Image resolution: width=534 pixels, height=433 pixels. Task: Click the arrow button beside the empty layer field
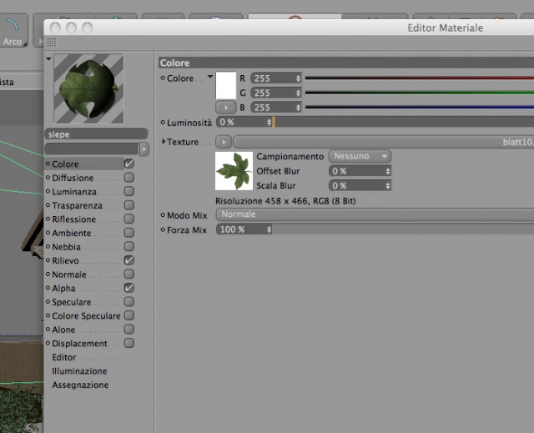pyautogui.click(x=144, y=149)
